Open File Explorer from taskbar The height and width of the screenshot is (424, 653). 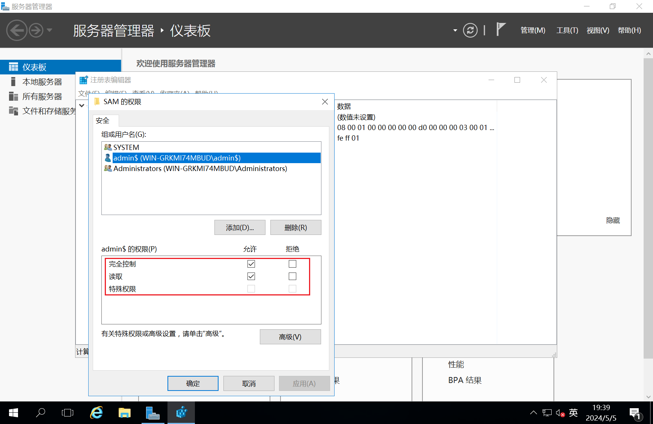coord(124,413)
